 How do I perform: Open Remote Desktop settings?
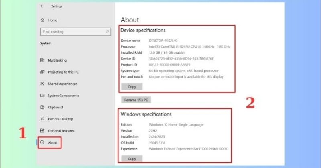click(x=60, y=119)
